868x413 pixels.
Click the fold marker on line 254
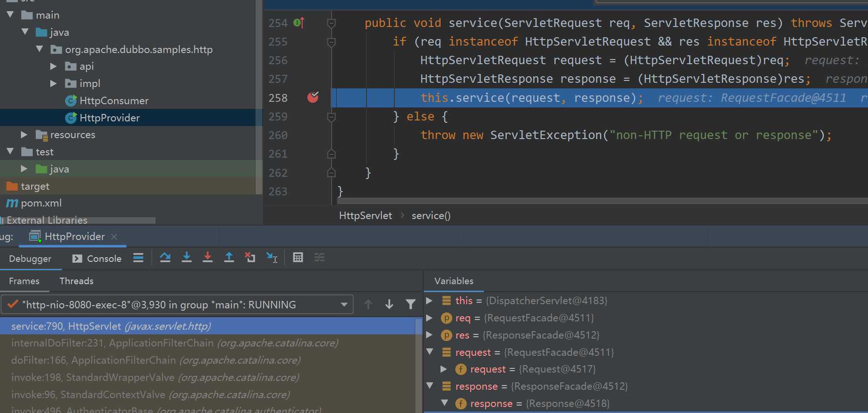tap(332, 23)
